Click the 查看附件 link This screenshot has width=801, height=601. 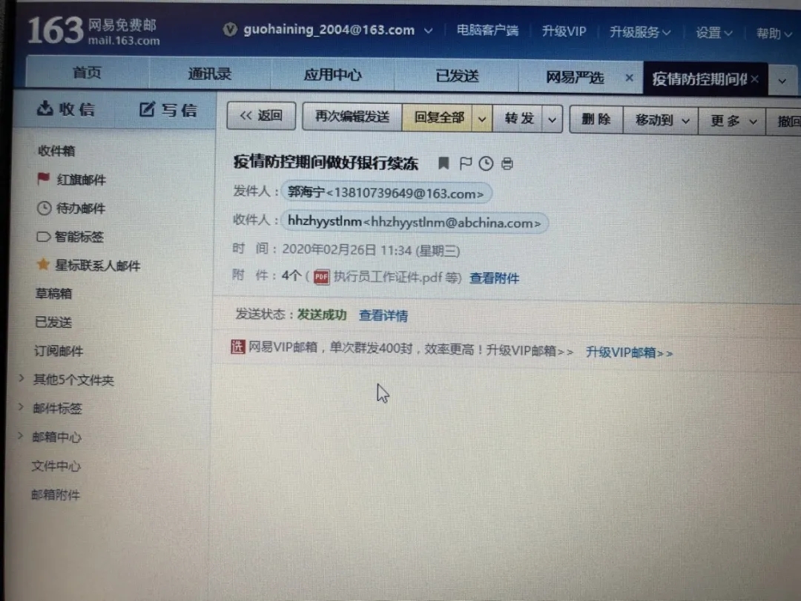tap(494, 278)
